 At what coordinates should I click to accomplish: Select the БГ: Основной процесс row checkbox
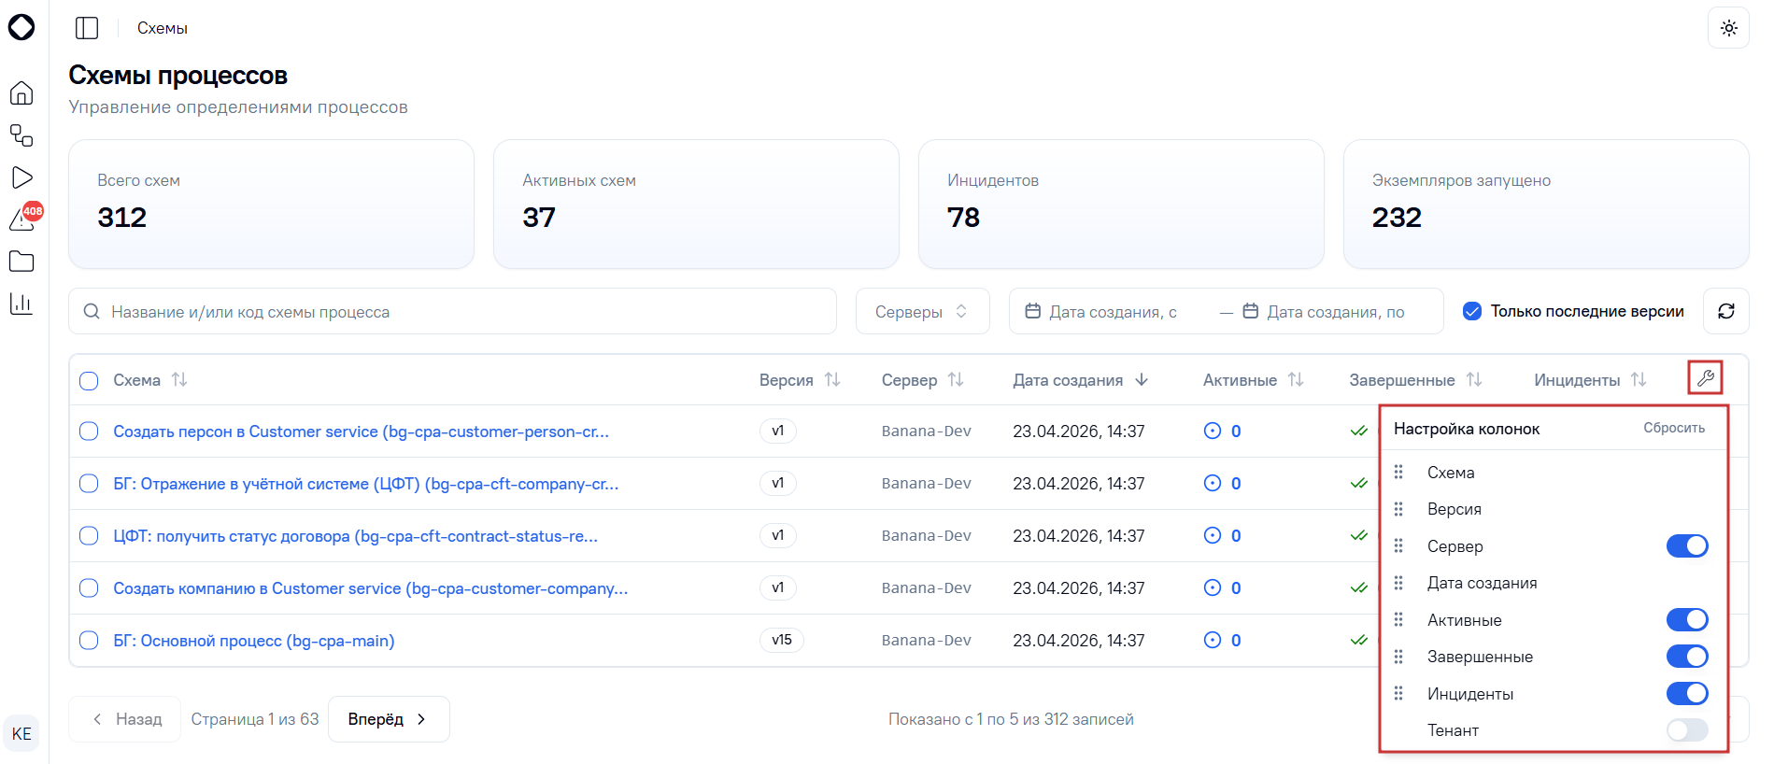pyautogui.click(x=89, y=641)
